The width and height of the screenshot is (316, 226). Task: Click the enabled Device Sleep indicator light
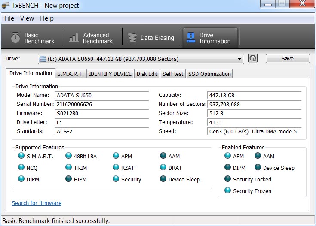[x=258, y=167]
